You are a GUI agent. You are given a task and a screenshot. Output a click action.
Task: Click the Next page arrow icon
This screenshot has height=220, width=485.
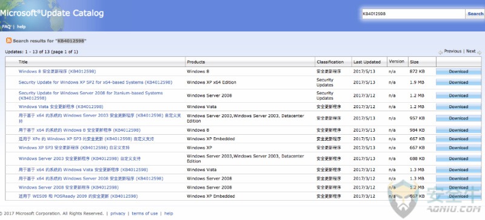[479, 52]
